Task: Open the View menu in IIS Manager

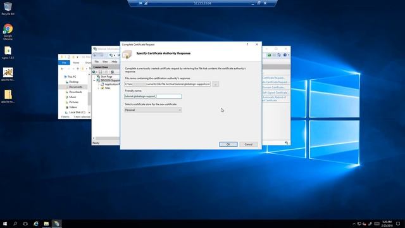Action: [105, 62]
